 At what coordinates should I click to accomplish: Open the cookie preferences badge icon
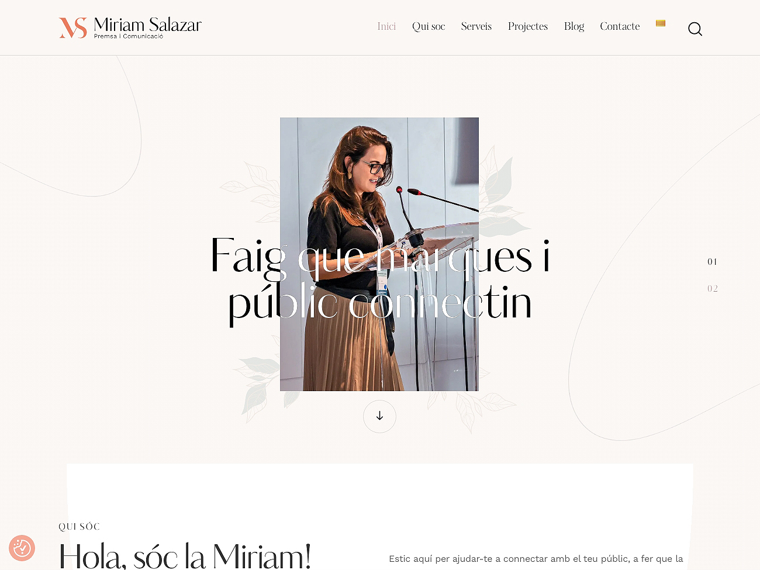coord(22,548)
